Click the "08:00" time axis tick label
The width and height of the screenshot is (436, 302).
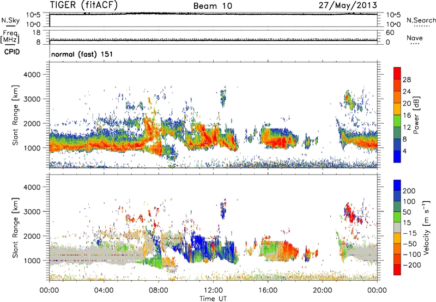click(159, 290)
